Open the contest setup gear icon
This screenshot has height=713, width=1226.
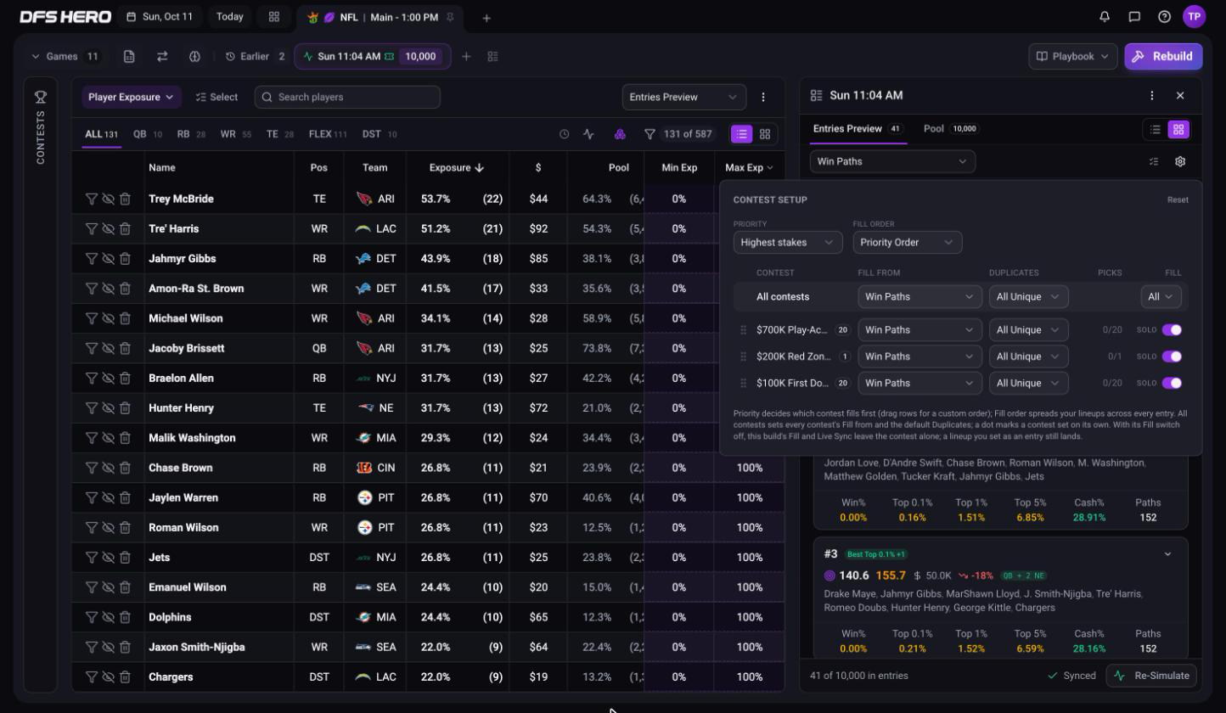[1179, 161]
